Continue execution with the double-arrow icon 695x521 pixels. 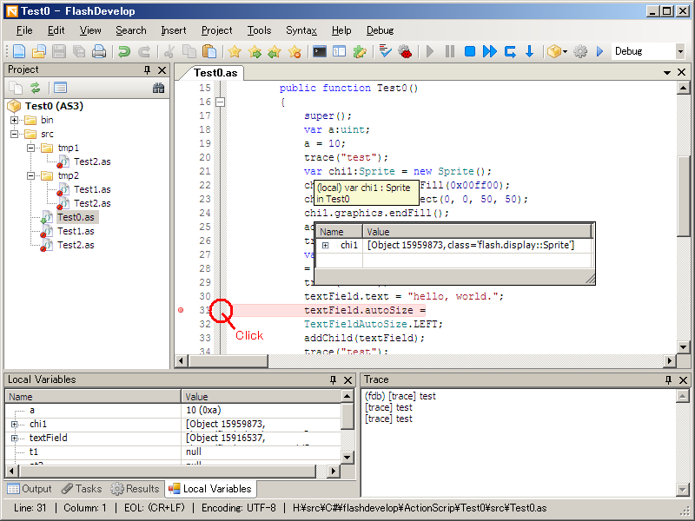click(490, 51)
